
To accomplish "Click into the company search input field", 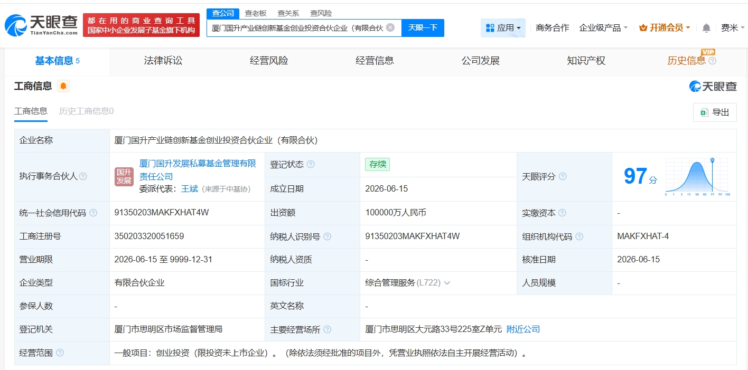I will point(297,28).
